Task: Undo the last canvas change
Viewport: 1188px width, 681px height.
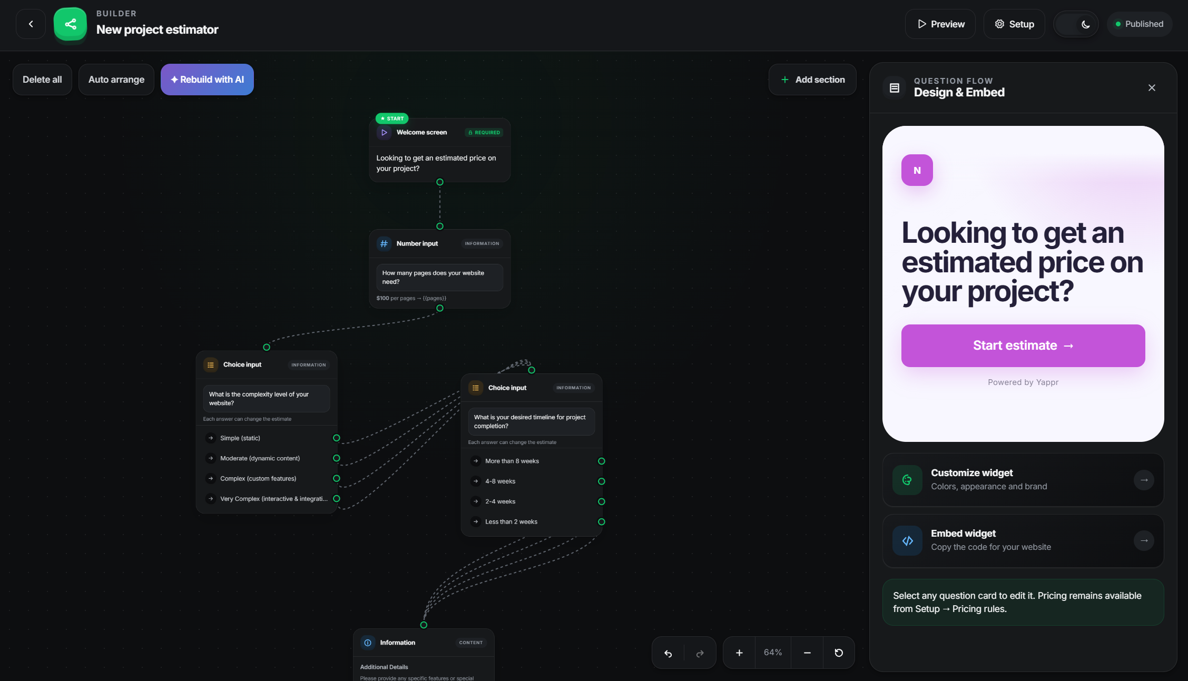Action: point(668,653)
